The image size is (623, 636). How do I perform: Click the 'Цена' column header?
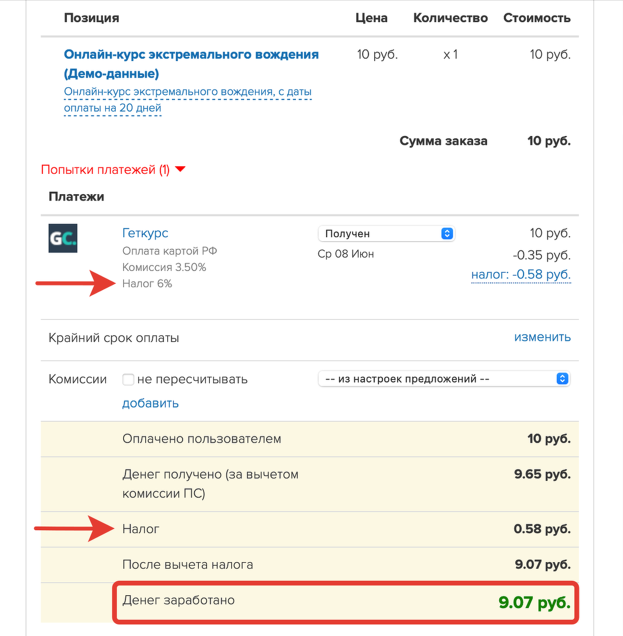[x=371, y=18]
